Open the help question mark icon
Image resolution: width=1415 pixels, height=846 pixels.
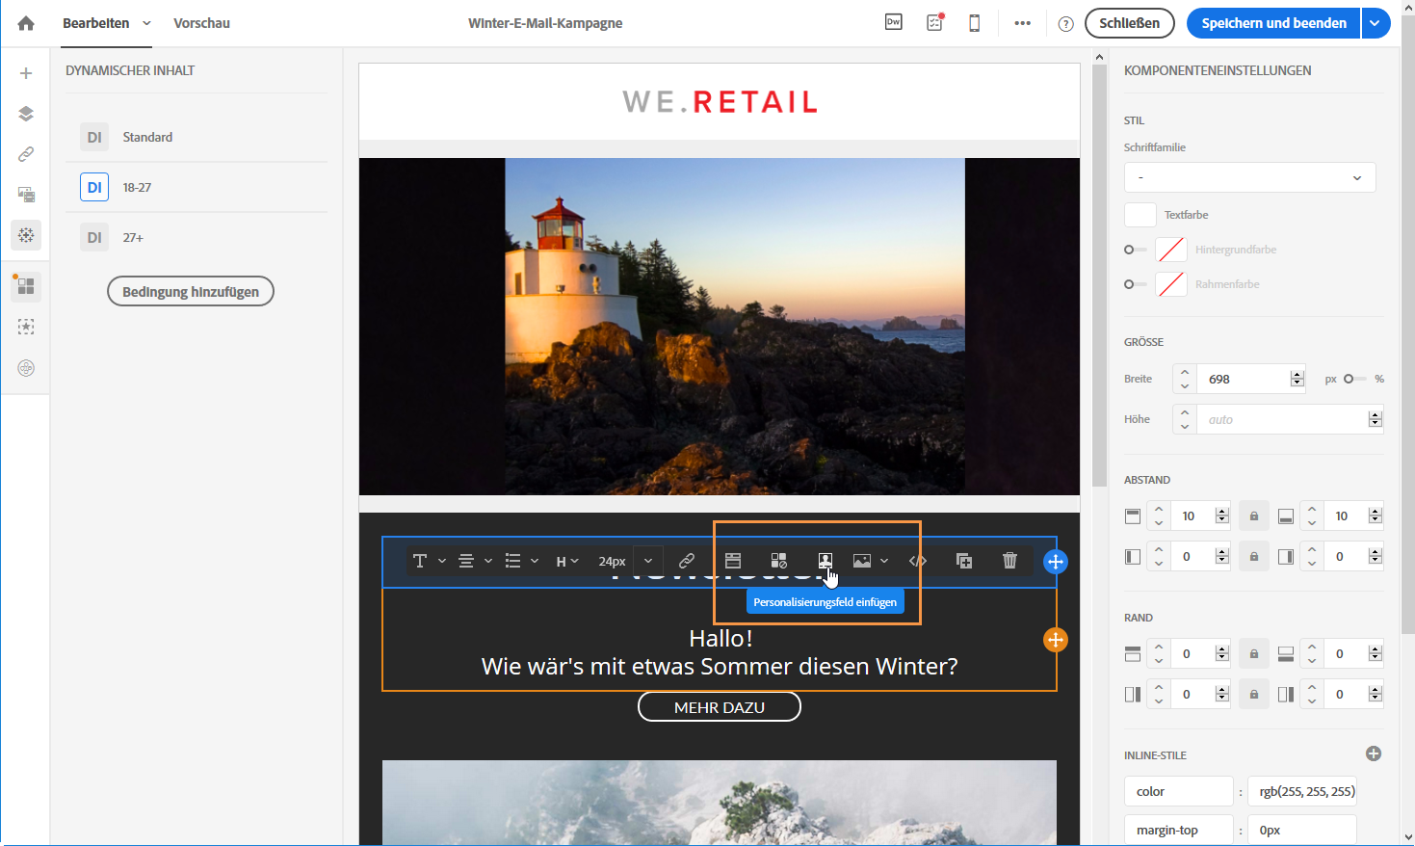[1065, 24]
